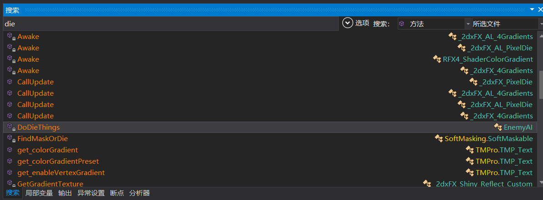Image resolution: width=543 pixels, height=200 pixels.
Task: Open the search panel window options arrow
Action: click(x=532, y=10)
